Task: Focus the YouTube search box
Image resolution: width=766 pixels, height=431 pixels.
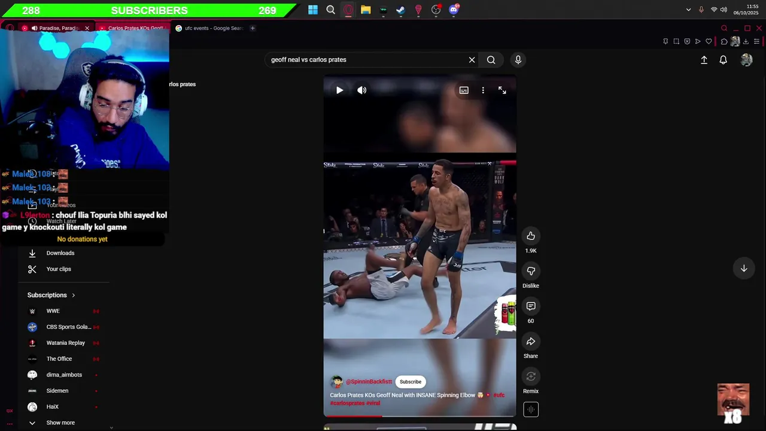Action: [x=367, y=60]
